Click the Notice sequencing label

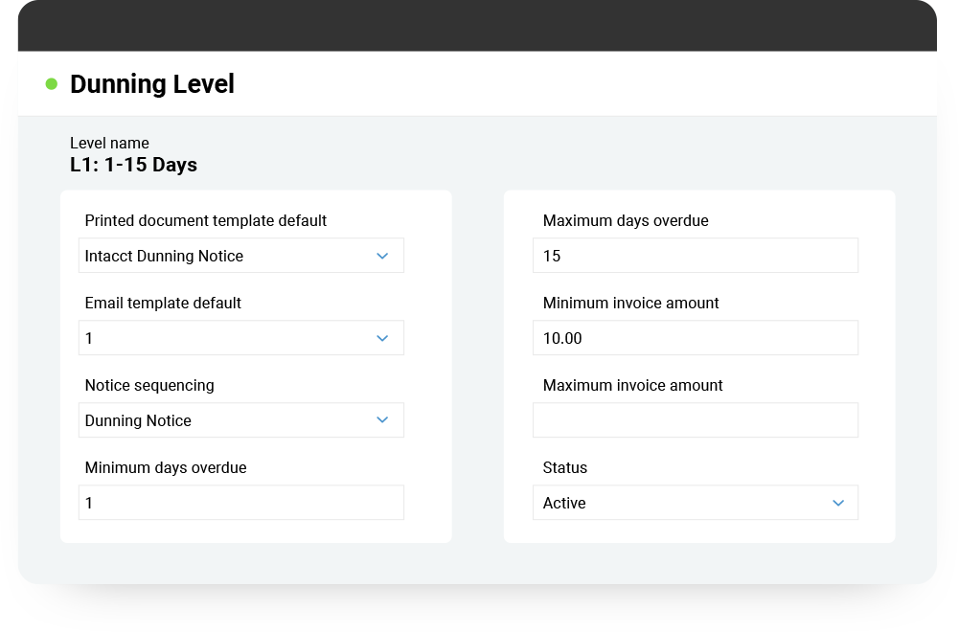[x=149, y=385]
